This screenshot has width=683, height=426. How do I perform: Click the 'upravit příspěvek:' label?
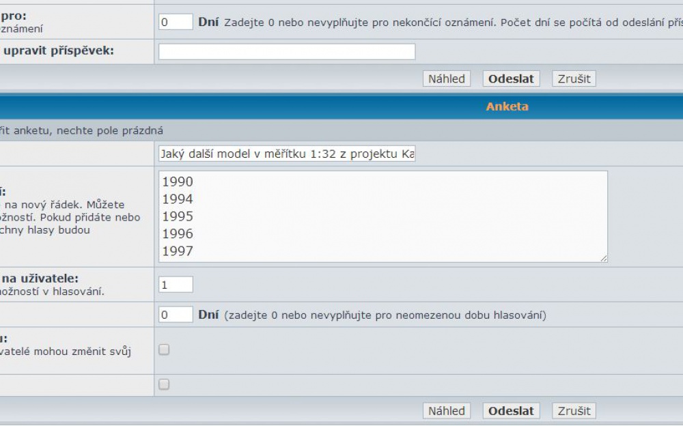click(58, 51)
